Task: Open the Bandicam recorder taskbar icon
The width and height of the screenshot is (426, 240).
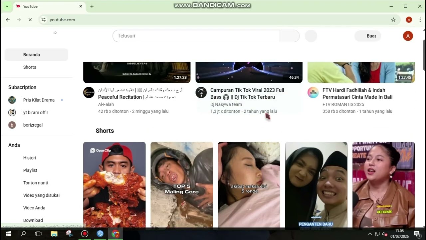Action: [85, 234]
